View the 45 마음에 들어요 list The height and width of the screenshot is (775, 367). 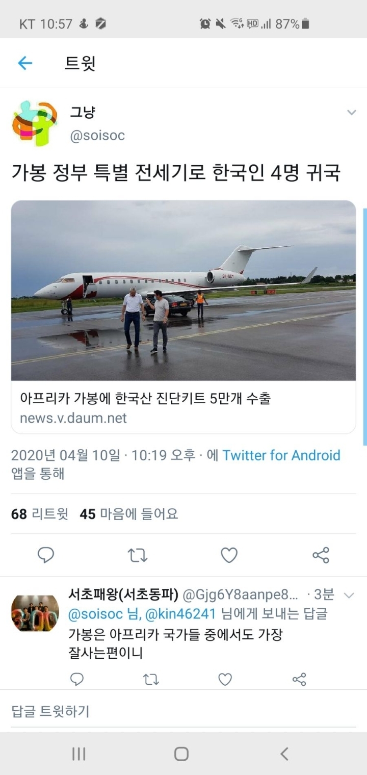click(129, 514)
